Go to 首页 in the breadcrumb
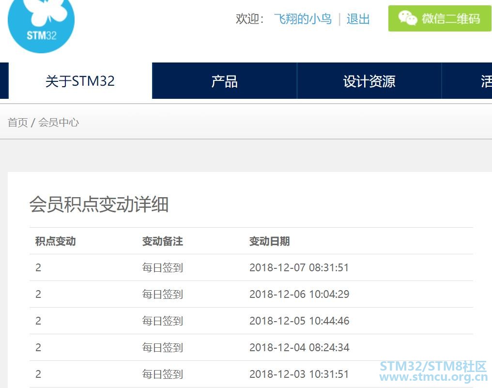This screenshot has width=492, height=388. coord(17,123)
